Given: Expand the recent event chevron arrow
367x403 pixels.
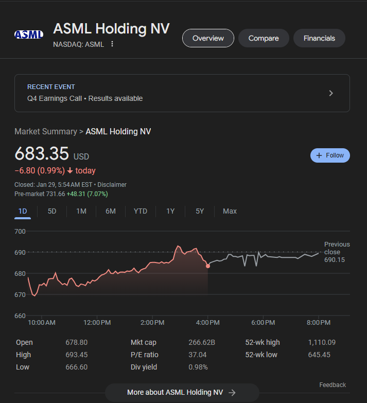Looking at the screenshot, I should [x=331, y=93].
